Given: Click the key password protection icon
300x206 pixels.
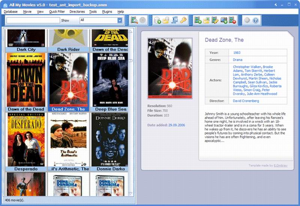Looking at the screenshot, I should coord(183,20).
